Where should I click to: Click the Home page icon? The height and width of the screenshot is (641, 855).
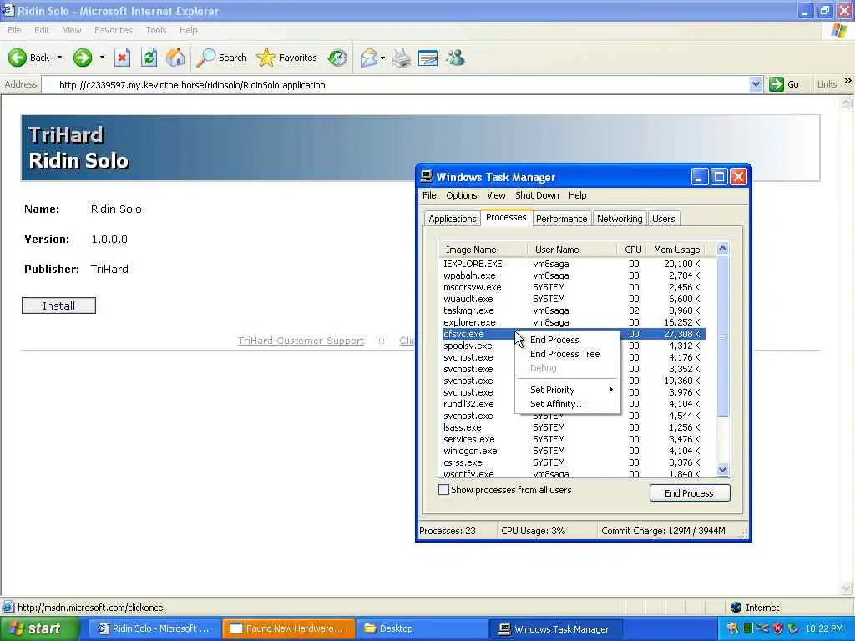(175, 58)
